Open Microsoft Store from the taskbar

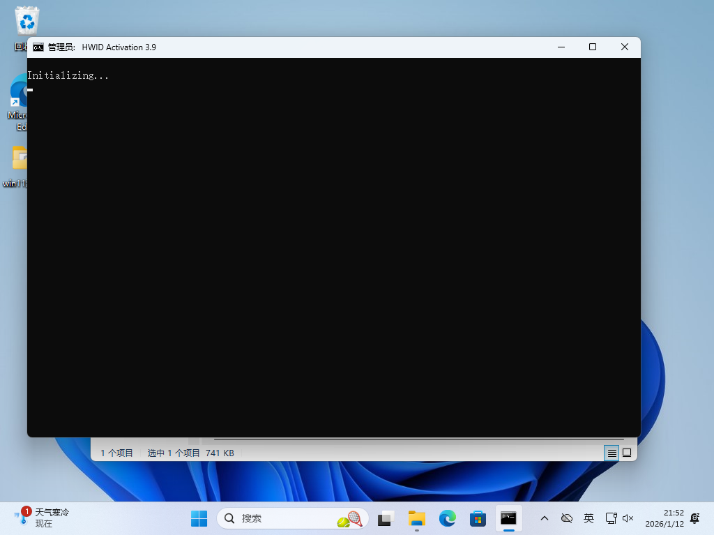click(x=478, y=518)
